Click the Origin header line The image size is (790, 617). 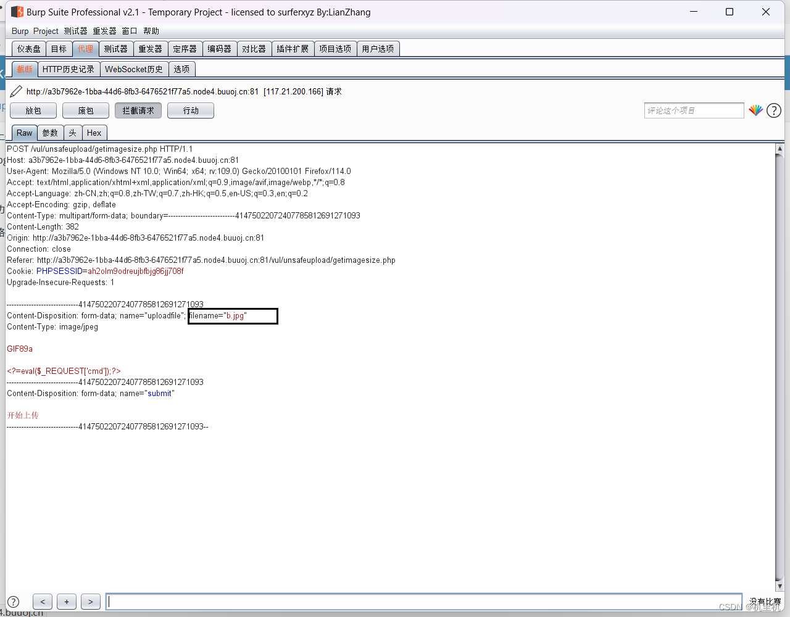click(x=136, y=238)
